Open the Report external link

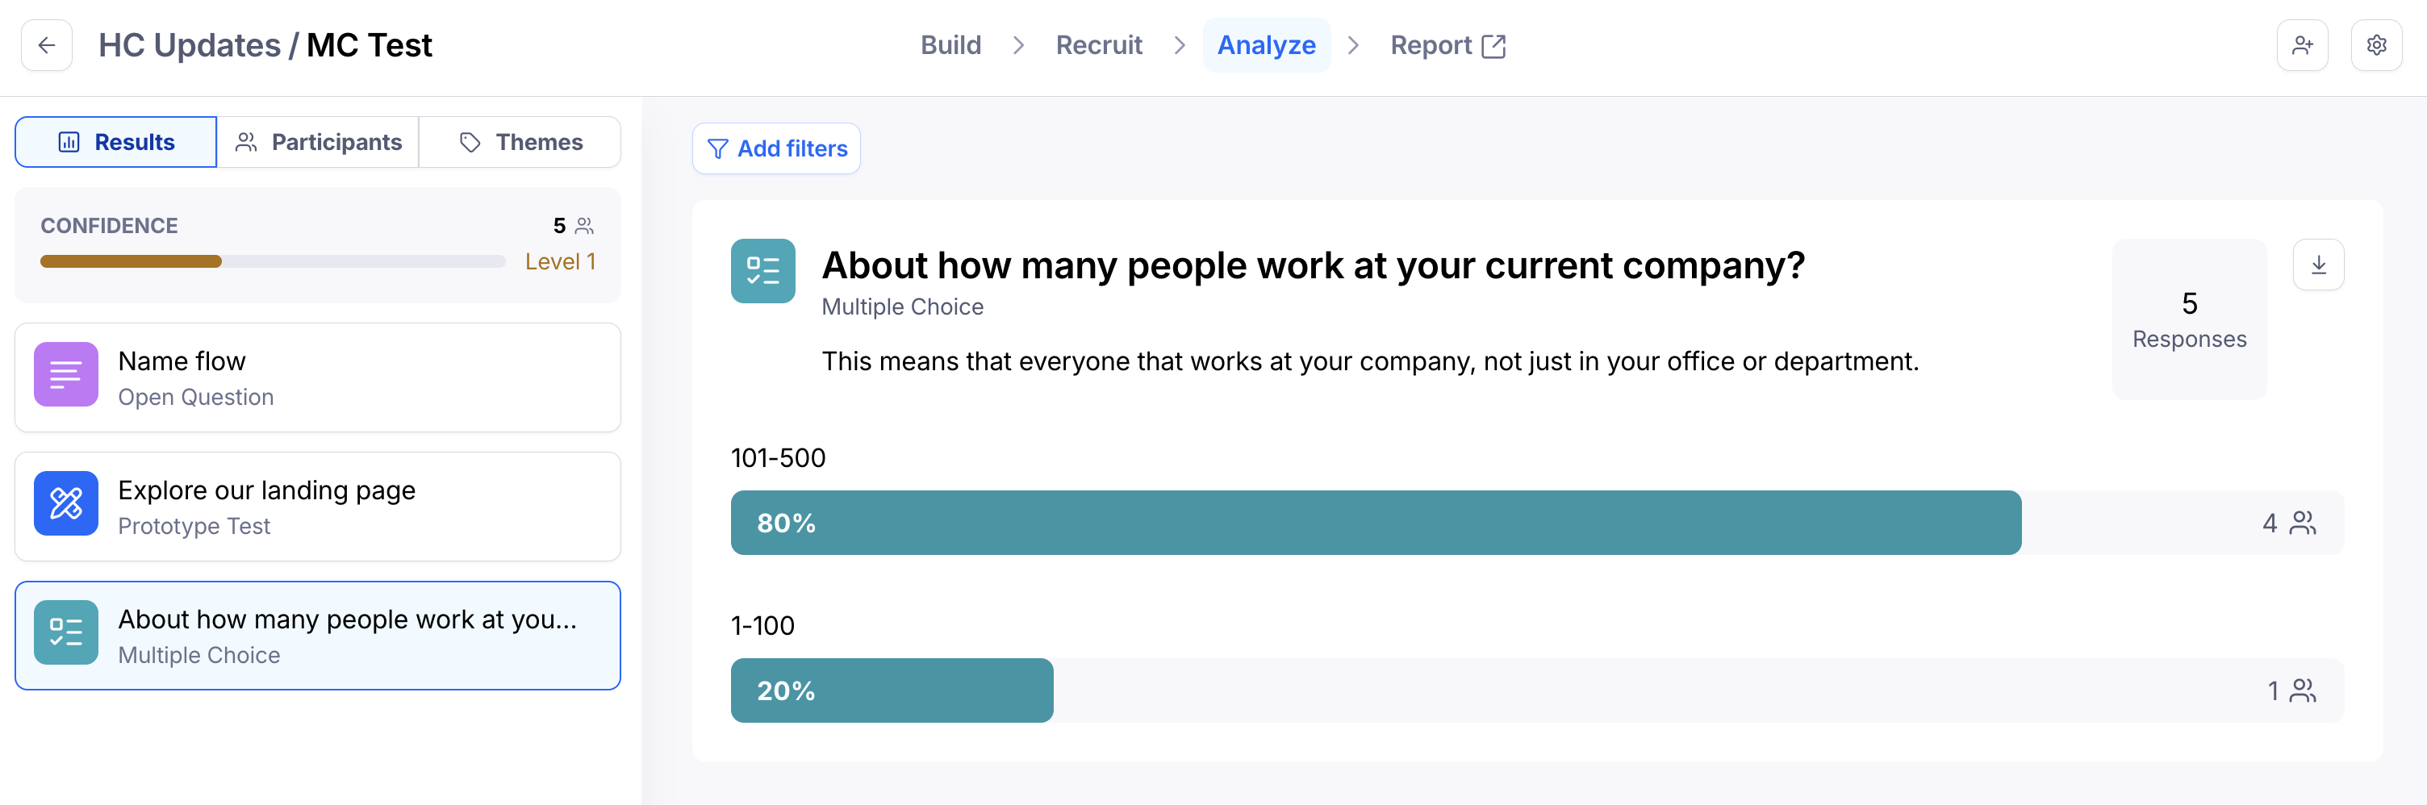(x=1448, y=45)
